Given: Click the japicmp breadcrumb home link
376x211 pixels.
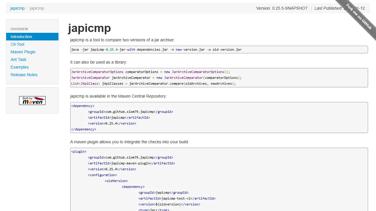Looking at the screenshot, I should (x=17, y=8).
